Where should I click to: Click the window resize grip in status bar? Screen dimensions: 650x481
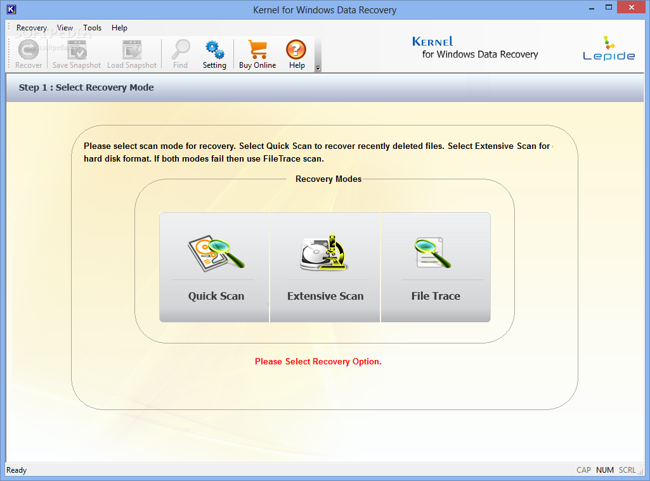click(641, 472)
